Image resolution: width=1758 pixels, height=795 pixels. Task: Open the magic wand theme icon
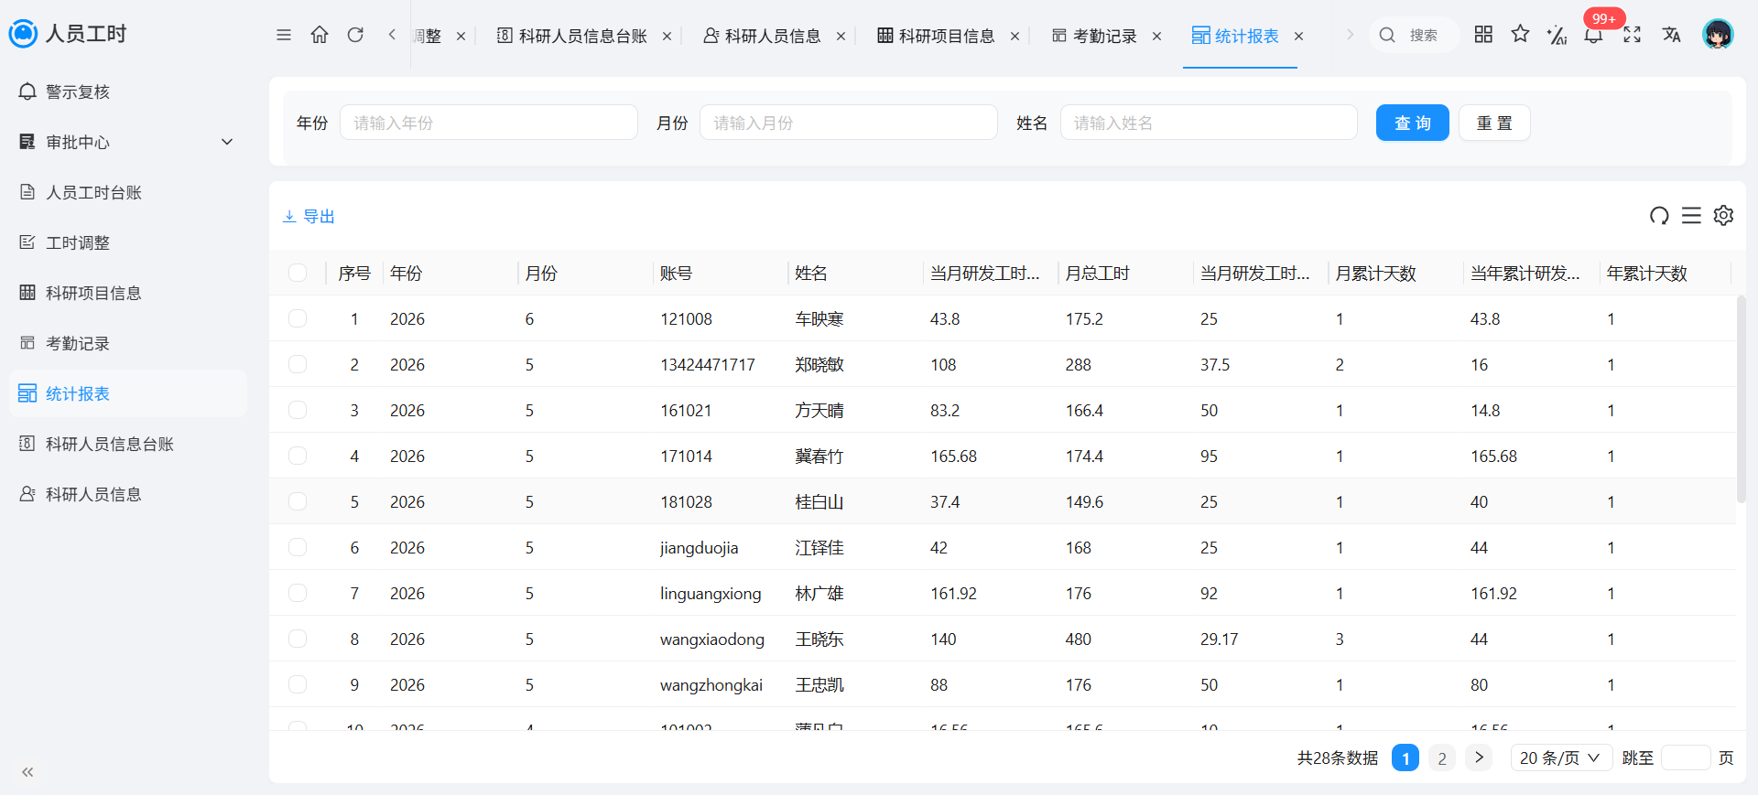1557,35
